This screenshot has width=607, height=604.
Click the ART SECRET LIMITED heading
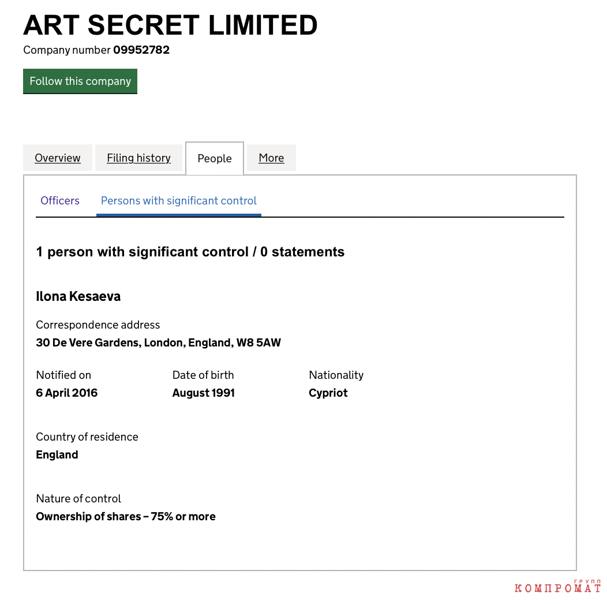(170, 25)
